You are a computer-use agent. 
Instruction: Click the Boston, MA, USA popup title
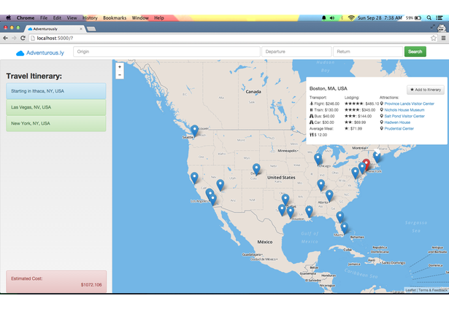click(328, 89)
